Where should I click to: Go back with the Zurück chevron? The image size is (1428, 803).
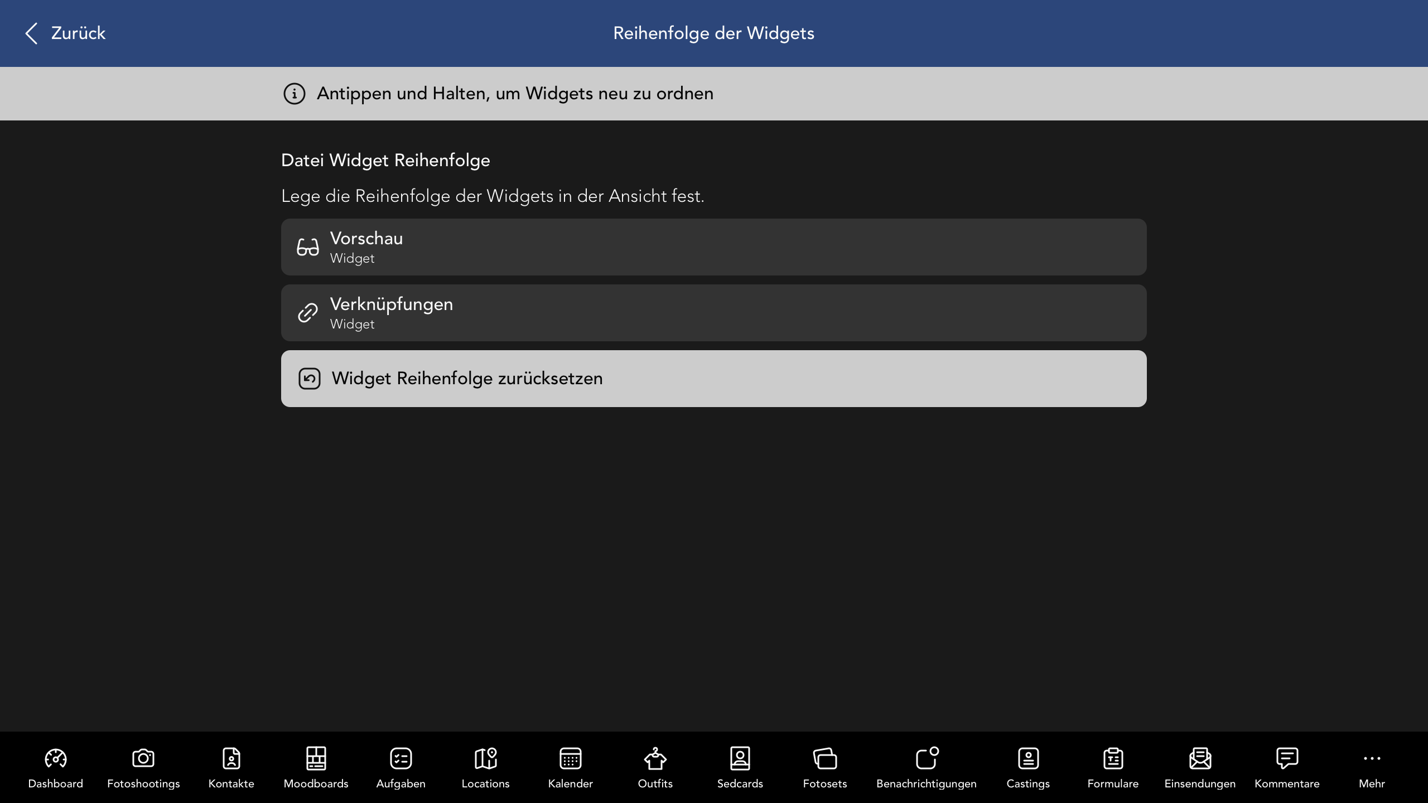[32, 33]
